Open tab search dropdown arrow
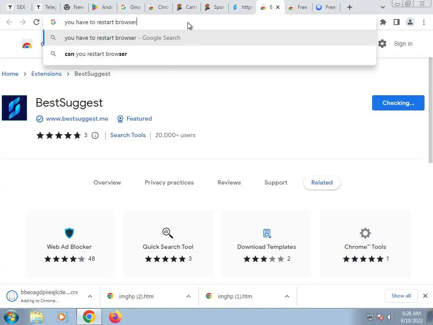 [x=382, y=7]
